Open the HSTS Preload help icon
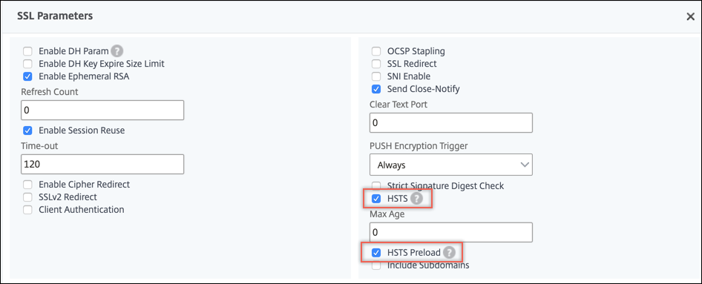 tap(449, 253)
